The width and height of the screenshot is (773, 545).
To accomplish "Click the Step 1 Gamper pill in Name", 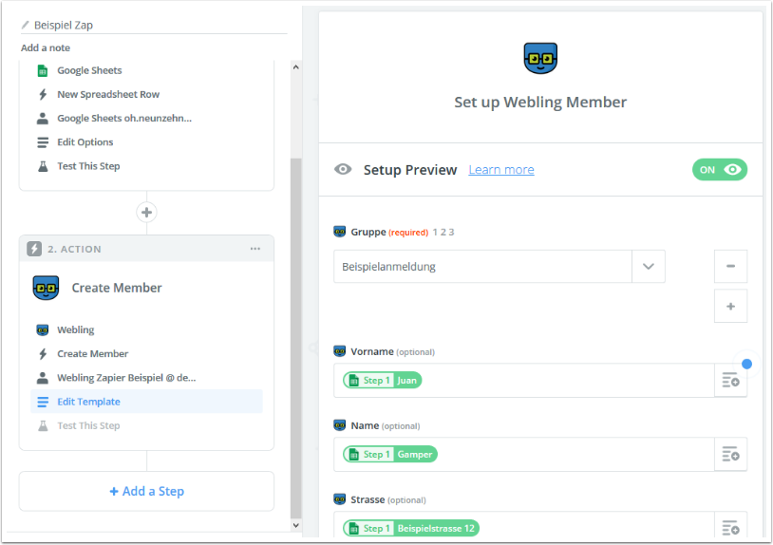I will tap(390, 455).
